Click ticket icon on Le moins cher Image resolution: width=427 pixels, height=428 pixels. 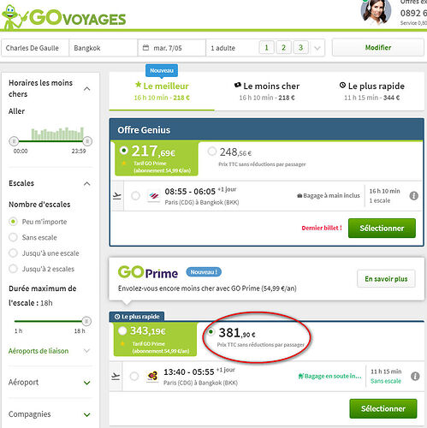238,85
